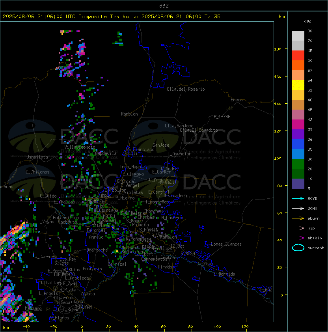Click the 'C_Chilenos' map label
328x332 pixels.
pyautogui.click(x=37, y=172)
